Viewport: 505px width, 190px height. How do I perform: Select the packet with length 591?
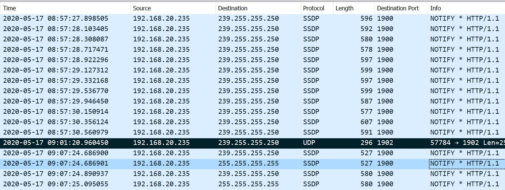[x=253, y=132]
